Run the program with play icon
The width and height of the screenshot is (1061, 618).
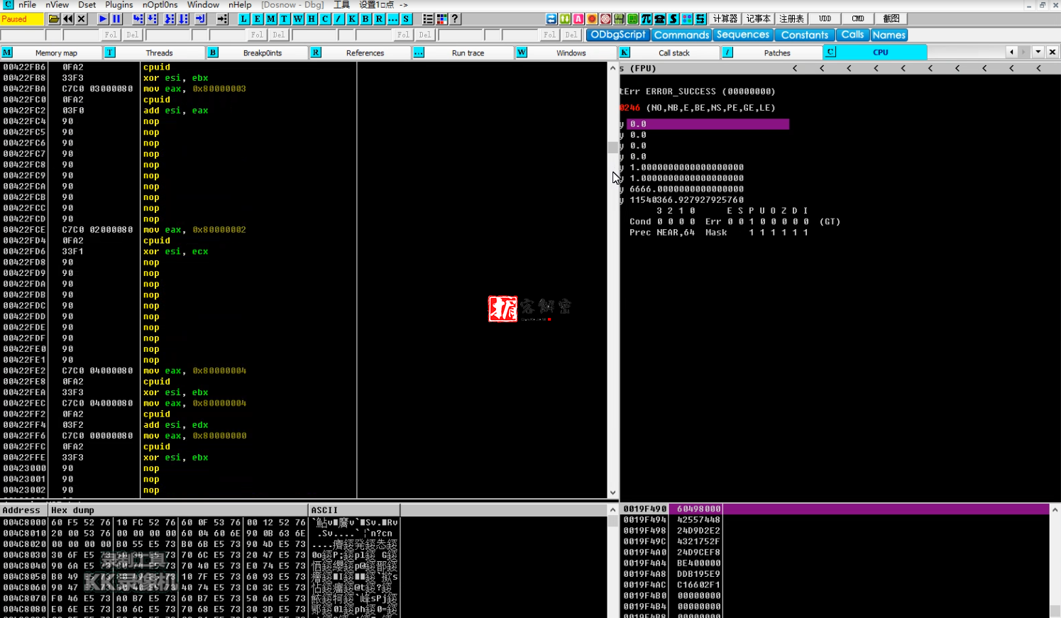[x=102, y=18]
